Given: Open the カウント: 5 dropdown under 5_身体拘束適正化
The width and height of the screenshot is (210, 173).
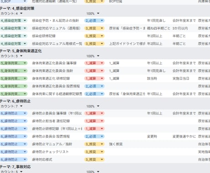Looking at the screenshot, I should [x=21, y=56].
